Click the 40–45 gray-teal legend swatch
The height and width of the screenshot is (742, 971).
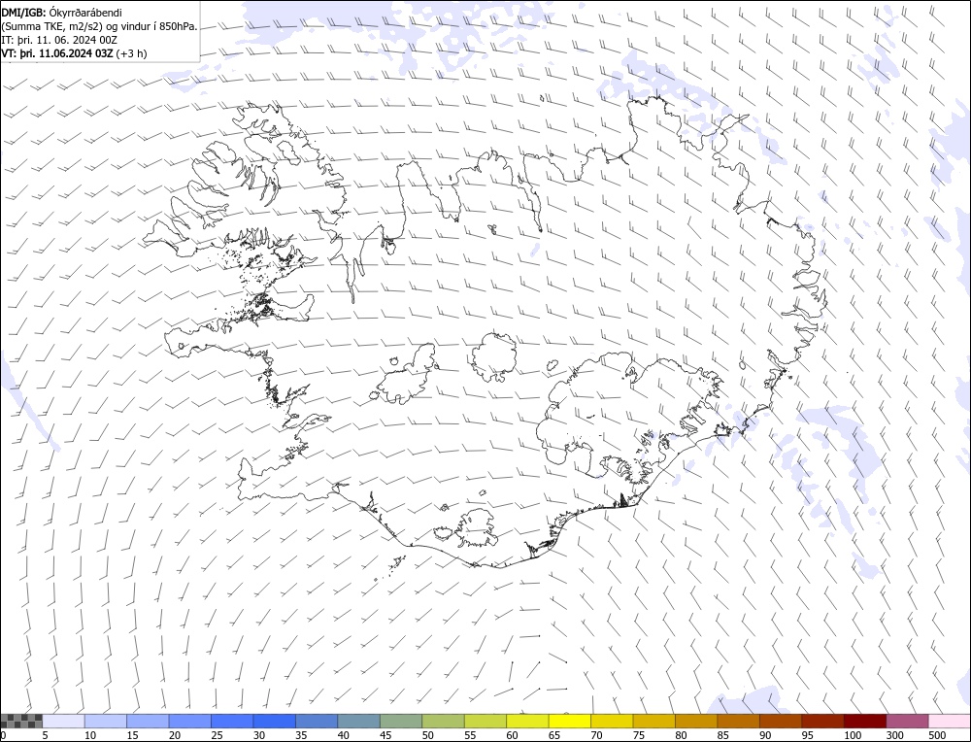[x=358, y=721]
